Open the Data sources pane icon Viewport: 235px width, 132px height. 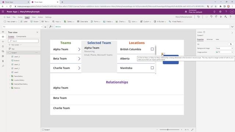click(x=3, y=47)
